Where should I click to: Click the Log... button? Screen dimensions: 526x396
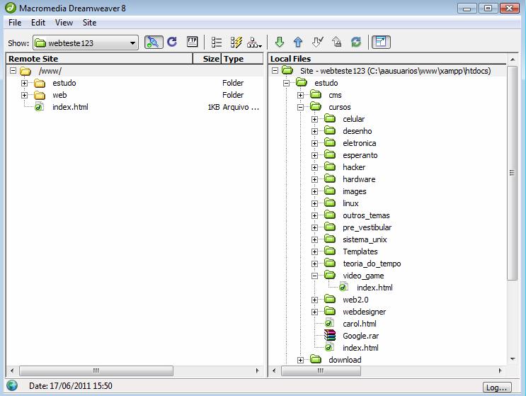coord(496,387)
